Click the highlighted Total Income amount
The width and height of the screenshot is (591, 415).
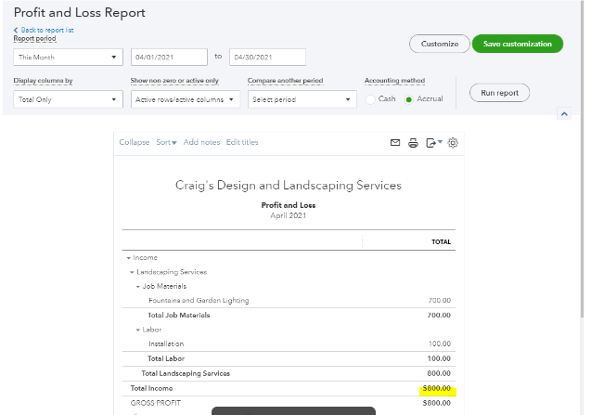[435, 388]
